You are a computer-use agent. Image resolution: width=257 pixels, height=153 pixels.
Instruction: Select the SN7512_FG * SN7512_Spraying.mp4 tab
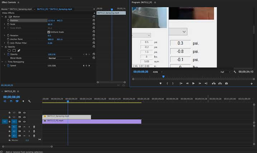click(54, 9)
